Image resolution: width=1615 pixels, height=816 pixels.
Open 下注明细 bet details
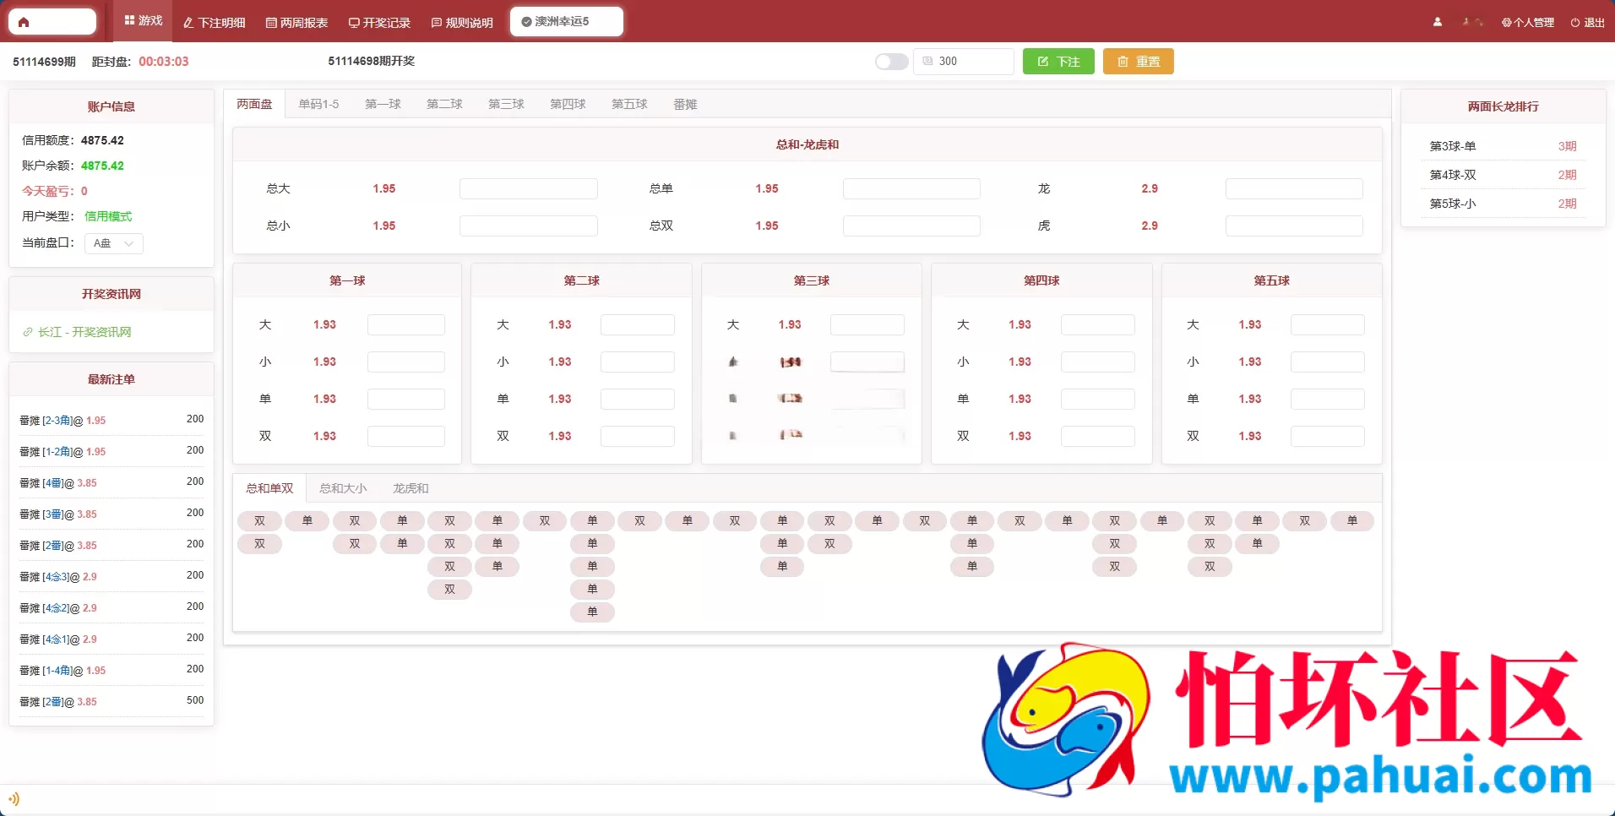click(x=215, y=23)
